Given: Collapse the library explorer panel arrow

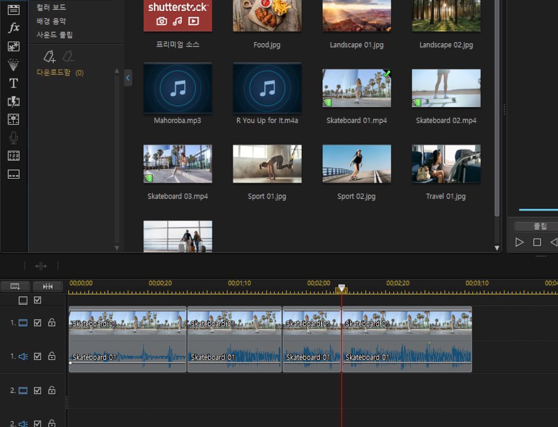Looking at the screenshot, I should (128, 78).
